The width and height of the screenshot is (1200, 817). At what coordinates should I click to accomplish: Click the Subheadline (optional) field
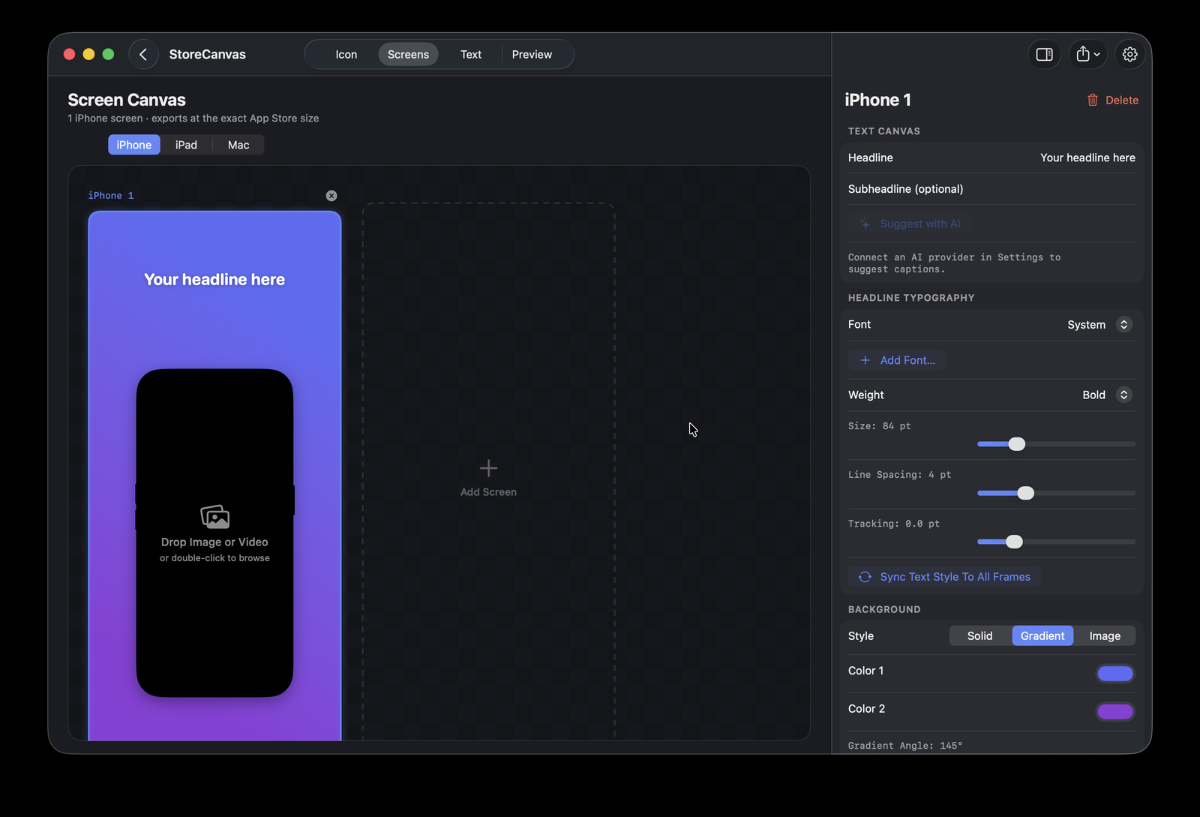tap(991, 189)
